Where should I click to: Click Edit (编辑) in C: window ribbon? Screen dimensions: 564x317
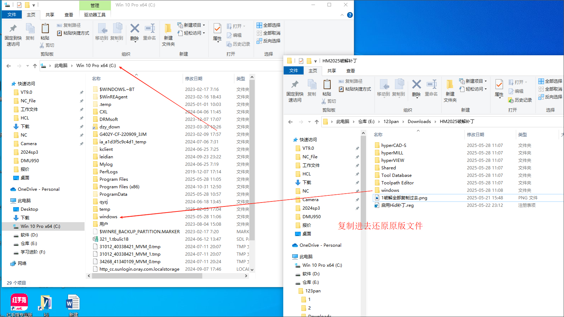pyautogui.click(x=234, y=35)
